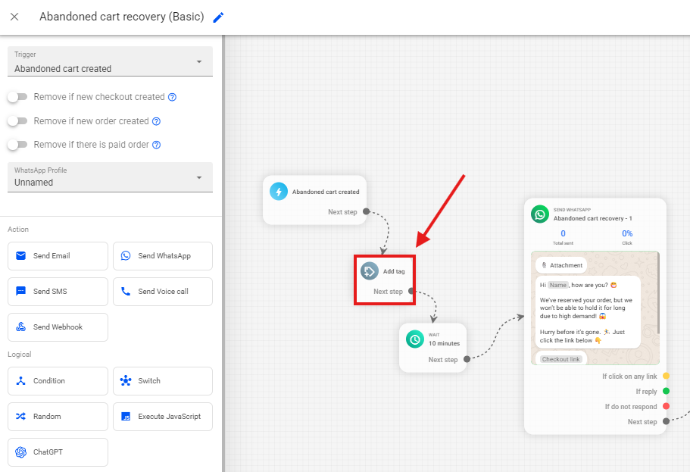Enable Remove if new checkout created
The width and height of the screenshot is (690, 472).
[x=17, y=97]
